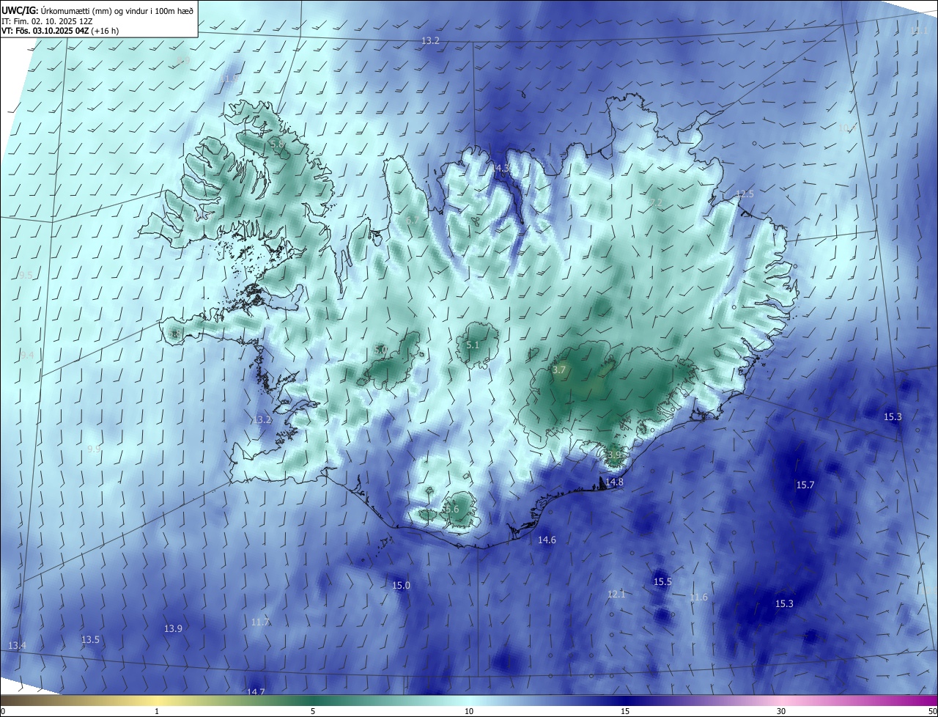The image size is (938, 717).
Task: Click the 11.7 value label
Action: [x=260, y=622]
